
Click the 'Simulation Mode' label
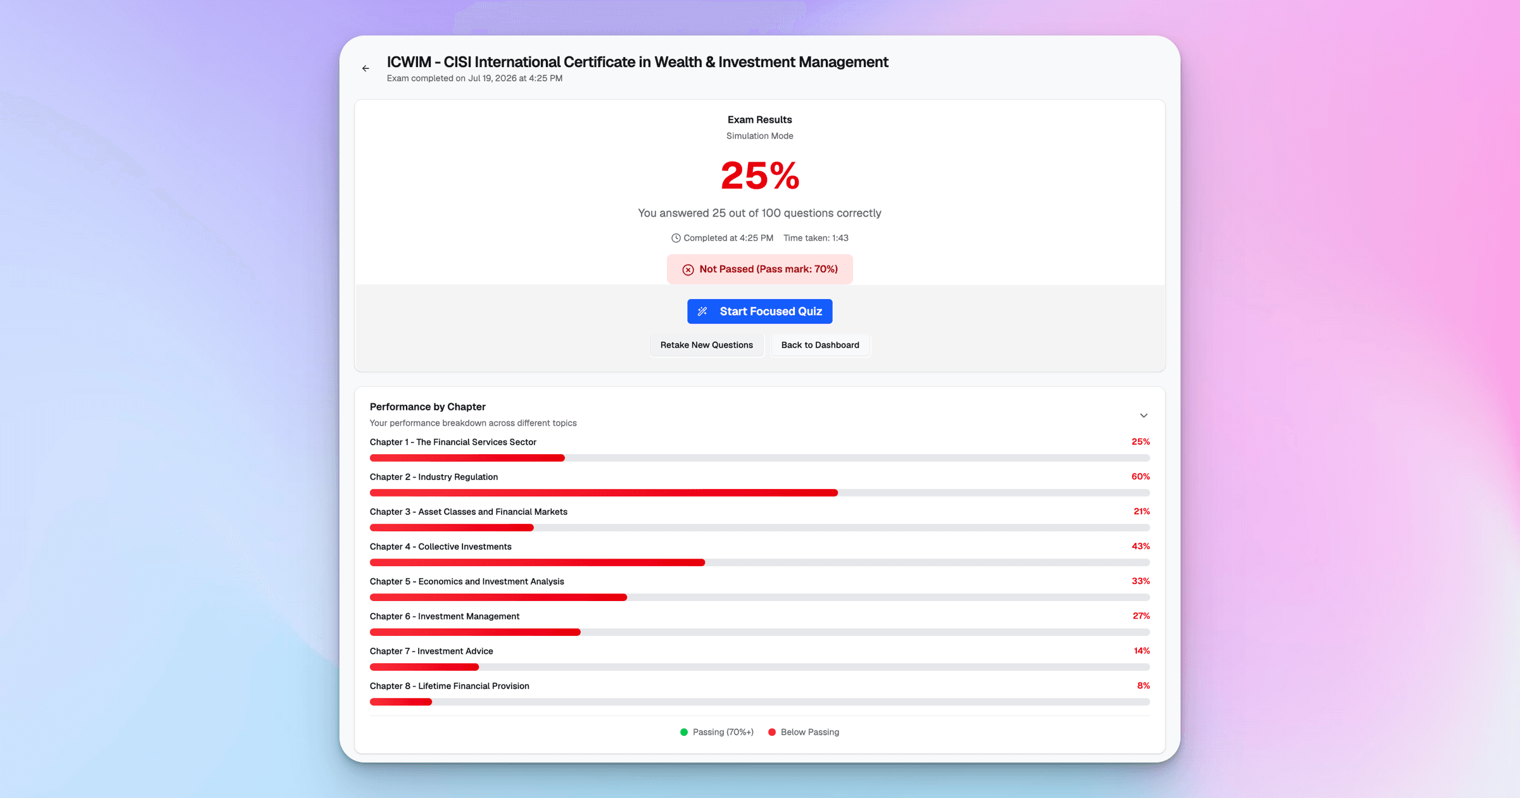coord(759,136)
